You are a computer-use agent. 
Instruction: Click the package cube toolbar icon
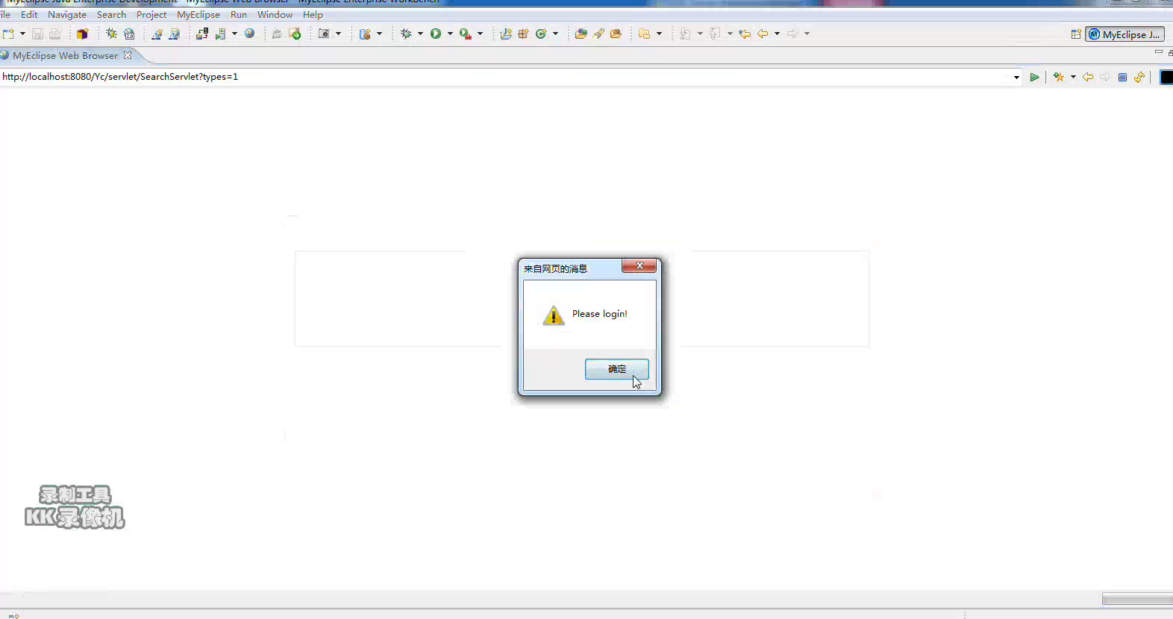coord(82,34)
